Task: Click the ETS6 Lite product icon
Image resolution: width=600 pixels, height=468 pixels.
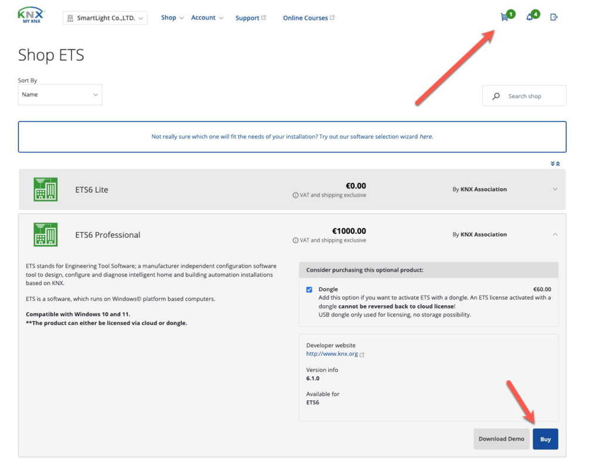Action: [x=46, y=189]
